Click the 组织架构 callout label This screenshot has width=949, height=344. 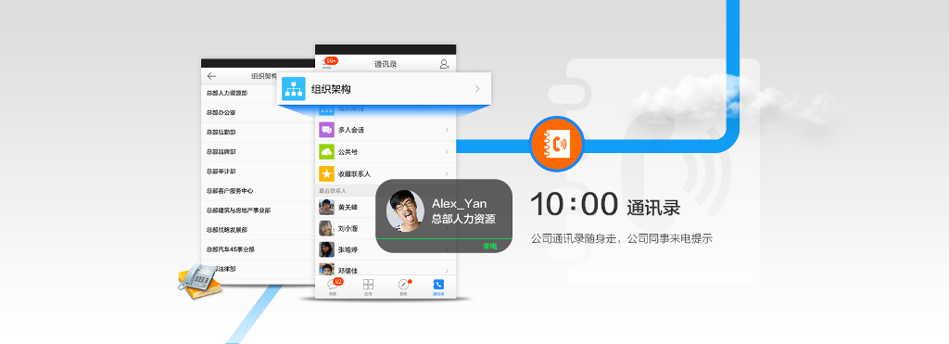pos(331,90)
